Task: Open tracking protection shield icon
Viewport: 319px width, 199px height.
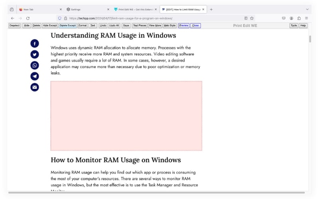Action: (x=59, y=18)
